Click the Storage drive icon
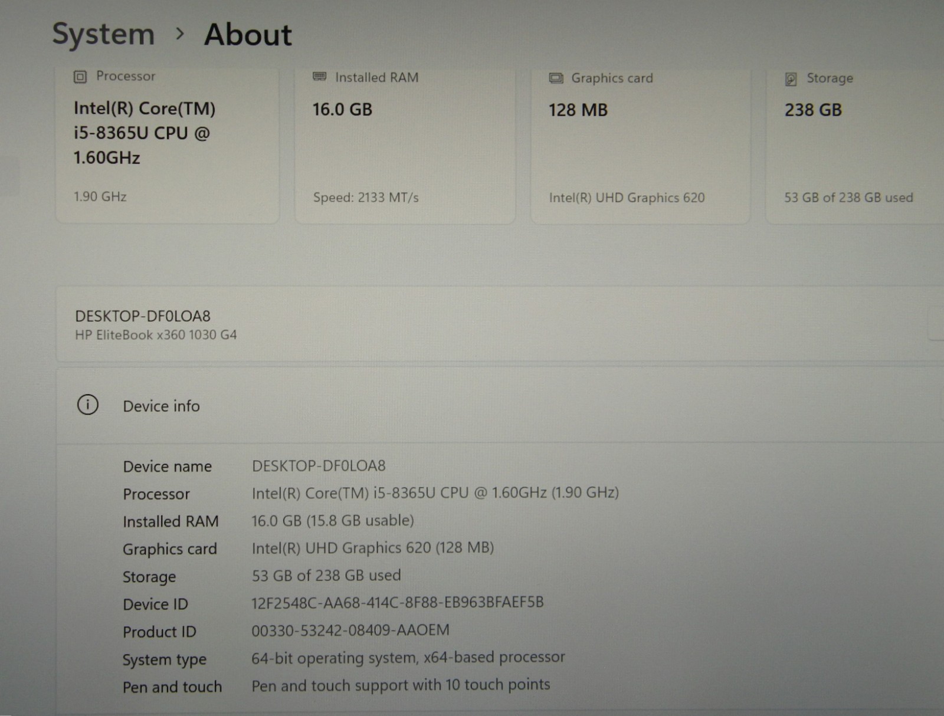944x716 pixels. point(791,79)
